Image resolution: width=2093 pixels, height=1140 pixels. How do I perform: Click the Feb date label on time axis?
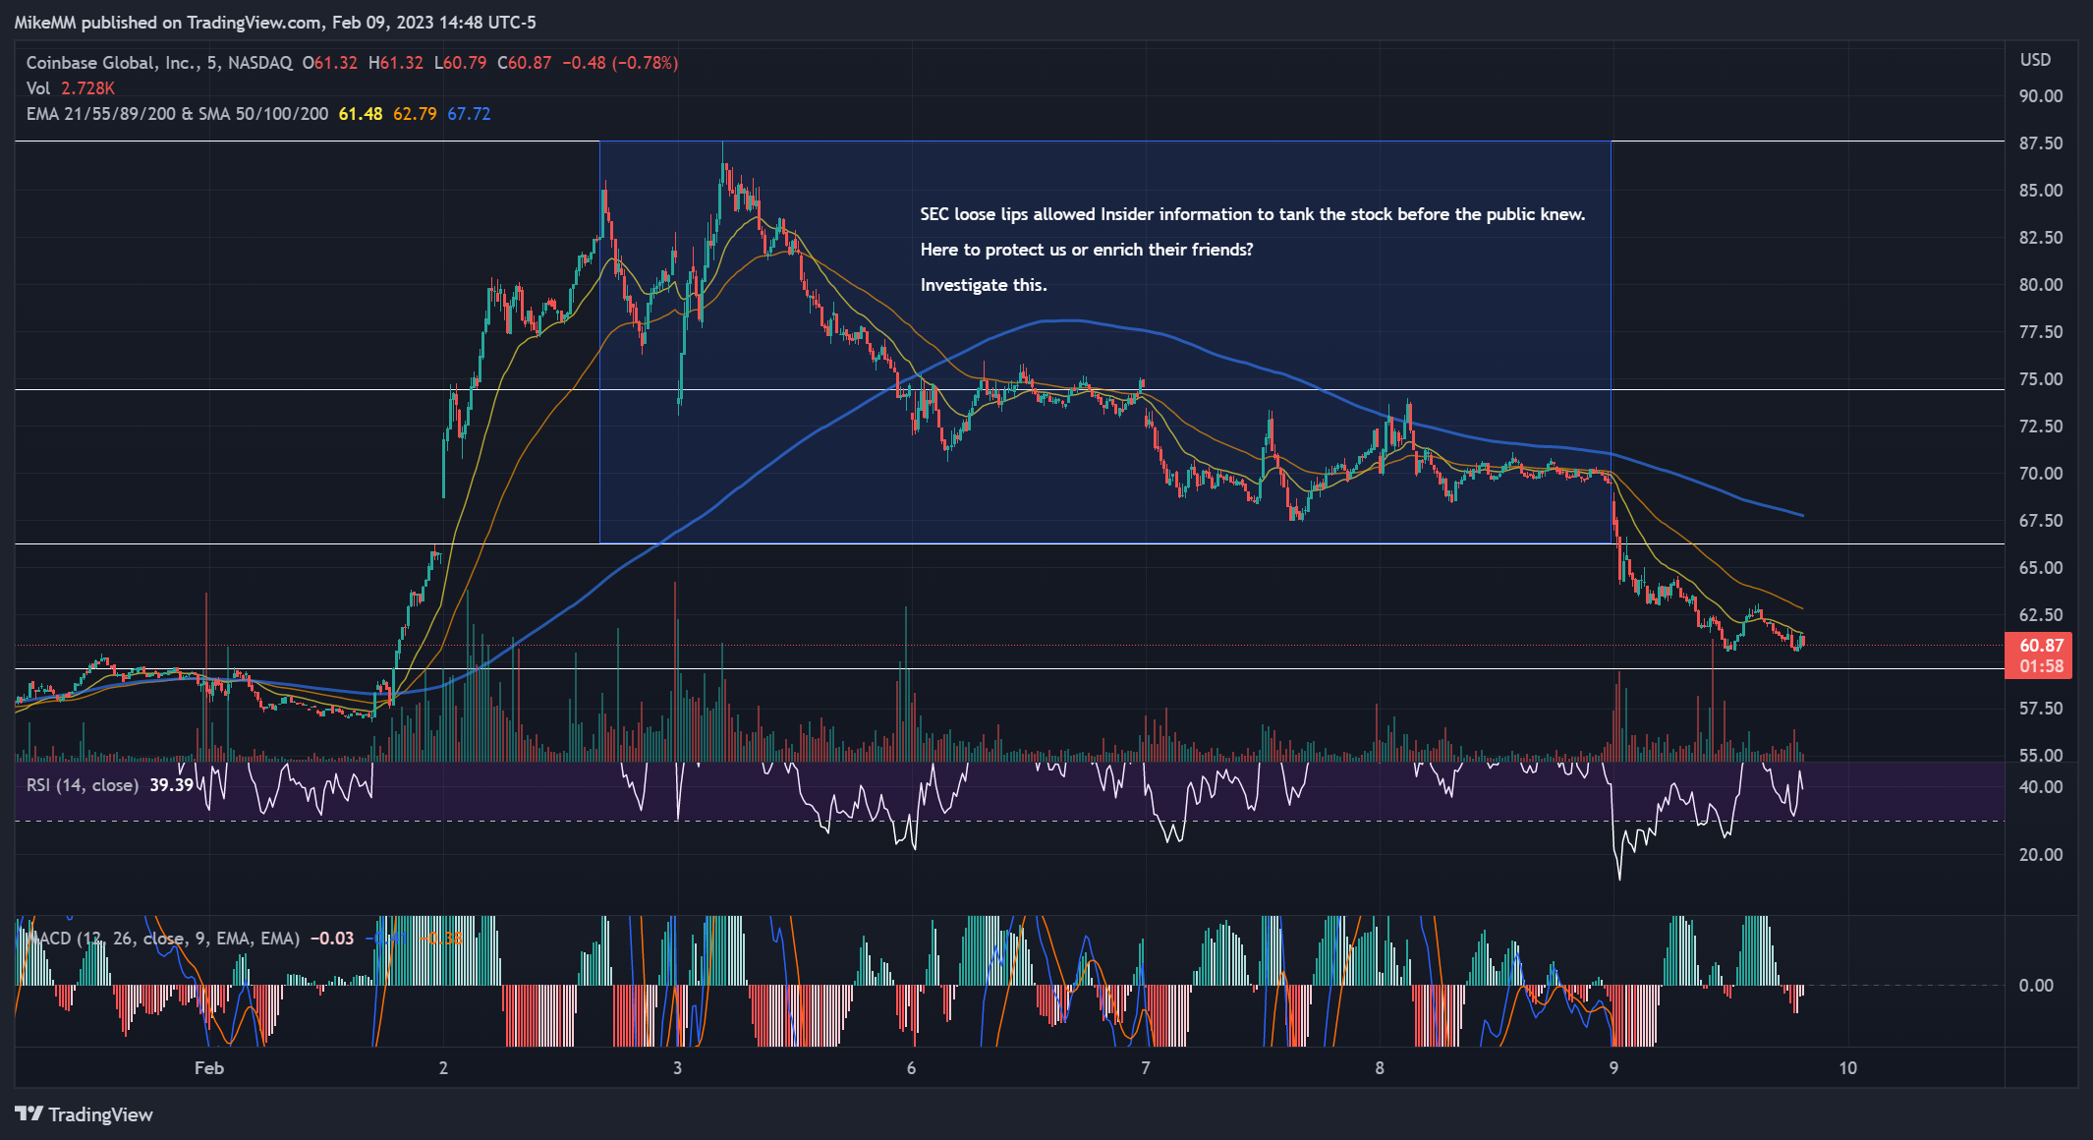(209, 1068)
